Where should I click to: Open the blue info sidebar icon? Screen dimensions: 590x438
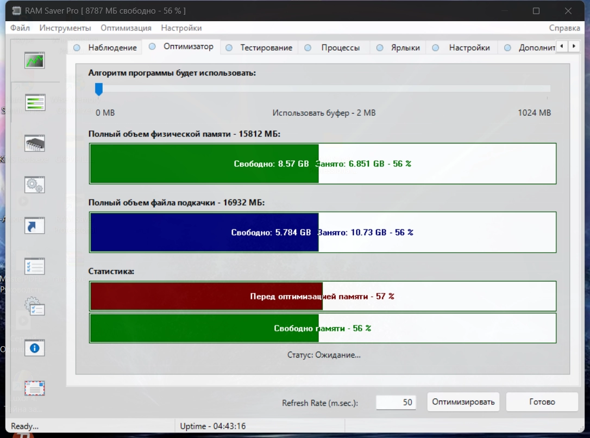pos(35,348)
